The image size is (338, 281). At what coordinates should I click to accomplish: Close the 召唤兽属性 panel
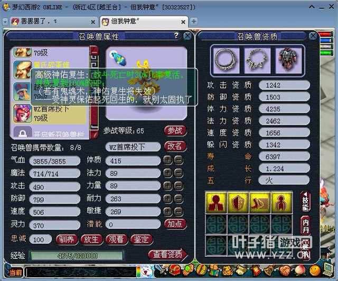(187, 36)
